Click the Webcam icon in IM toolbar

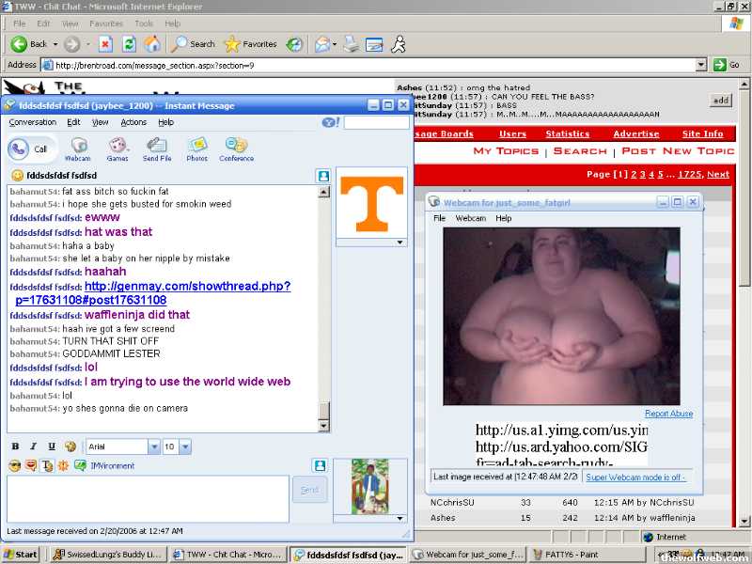click(79, 148)
